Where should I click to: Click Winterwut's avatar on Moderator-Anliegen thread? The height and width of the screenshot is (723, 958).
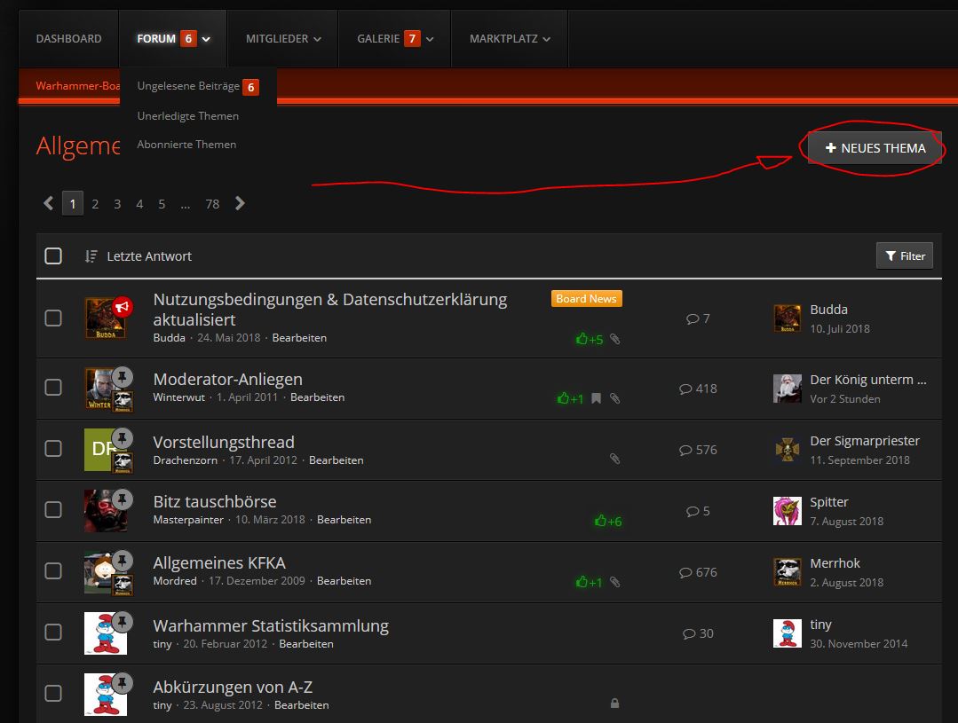coord(105,389)
